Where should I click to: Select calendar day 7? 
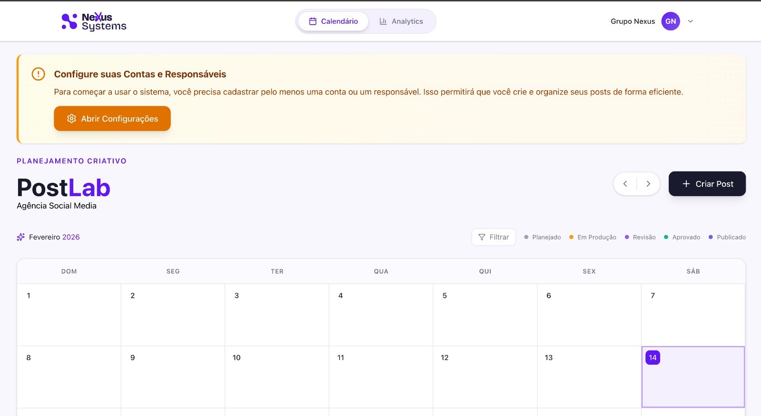pos(693,315)
